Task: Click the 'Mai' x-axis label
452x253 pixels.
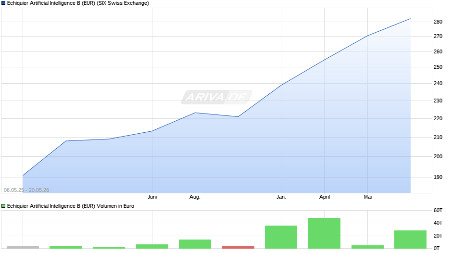Action: point(368,197)
